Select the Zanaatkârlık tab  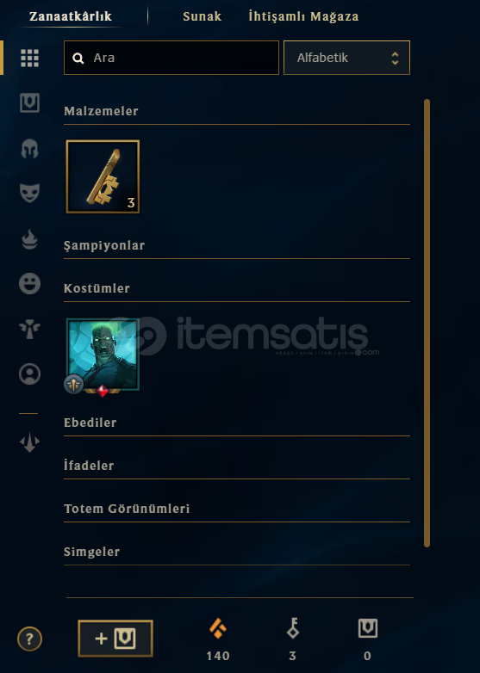[71, 16]
